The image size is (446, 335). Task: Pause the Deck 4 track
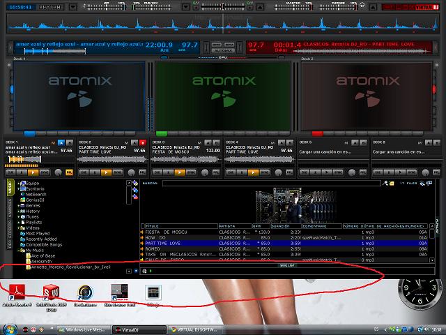[242, 172]
